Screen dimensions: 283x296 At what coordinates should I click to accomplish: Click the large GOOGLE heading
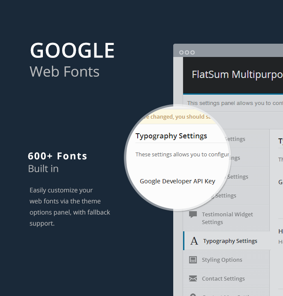[72, 51]
